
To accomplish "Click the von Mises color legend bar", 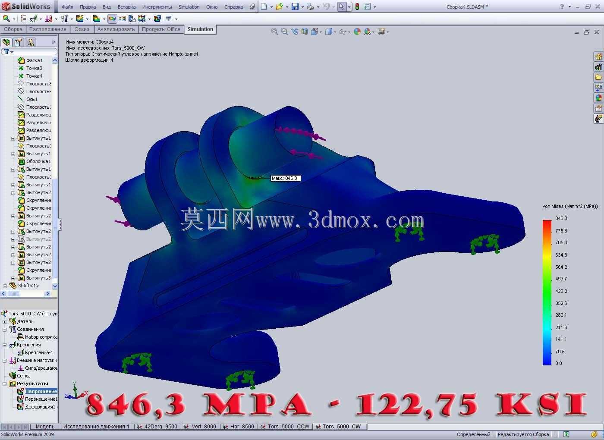I will click(547, 292).
